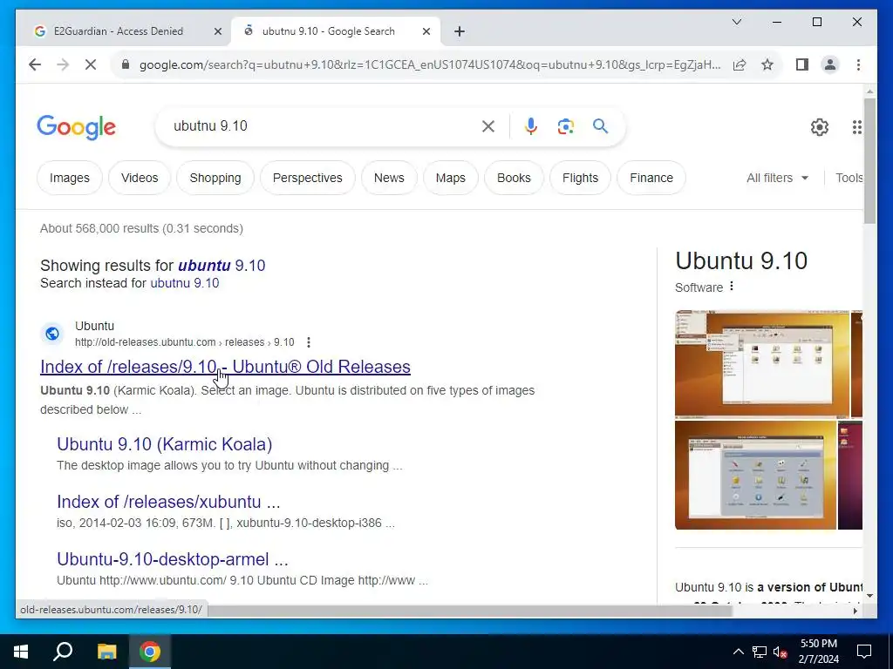The height and width of the screenshot is (669, 893).
Task: Click the network tray icon
Action: pos(760,652)
